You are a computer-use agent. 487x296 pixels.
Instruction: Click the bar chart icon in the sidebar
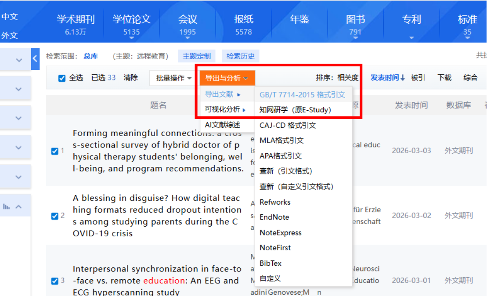7,206
